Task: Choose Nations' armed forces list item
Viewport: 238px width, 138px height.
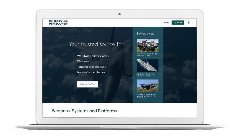Action: 91,72
